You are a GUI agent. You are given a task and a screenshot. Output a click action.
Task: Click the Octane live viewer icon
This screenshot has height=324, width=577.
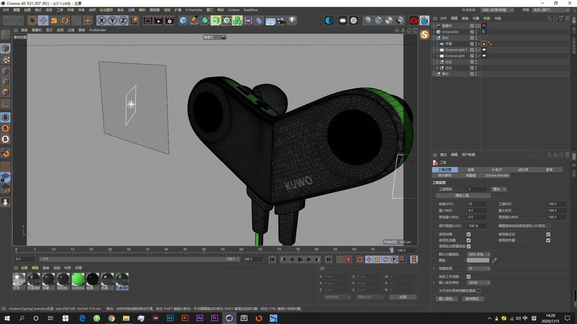(425, 21)
